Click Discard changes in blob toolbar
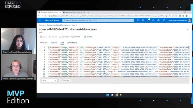Screen dimensions: 193x108 pyautogui.click(x=53, y=37)
